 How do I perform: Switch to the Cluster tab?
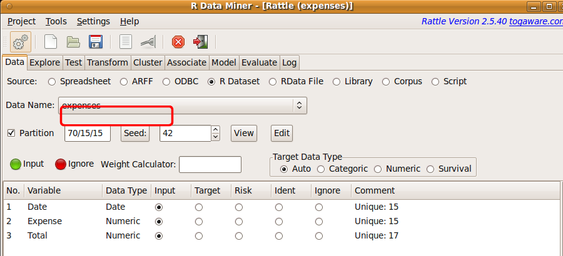click(148, 62)
